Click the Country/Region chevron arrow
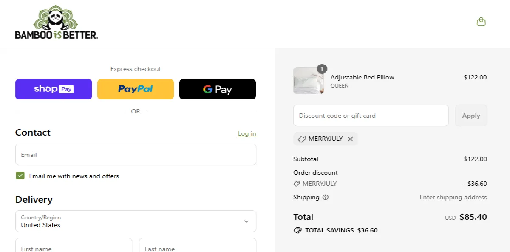Viewport: 510px width, 252px height. click(x=246, y=221)
